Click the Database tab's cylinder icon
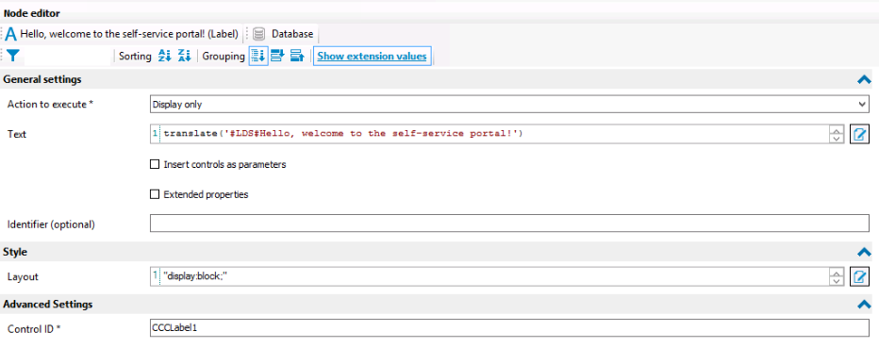This screenshot has width=879, height=348. (x=258, y=34)
